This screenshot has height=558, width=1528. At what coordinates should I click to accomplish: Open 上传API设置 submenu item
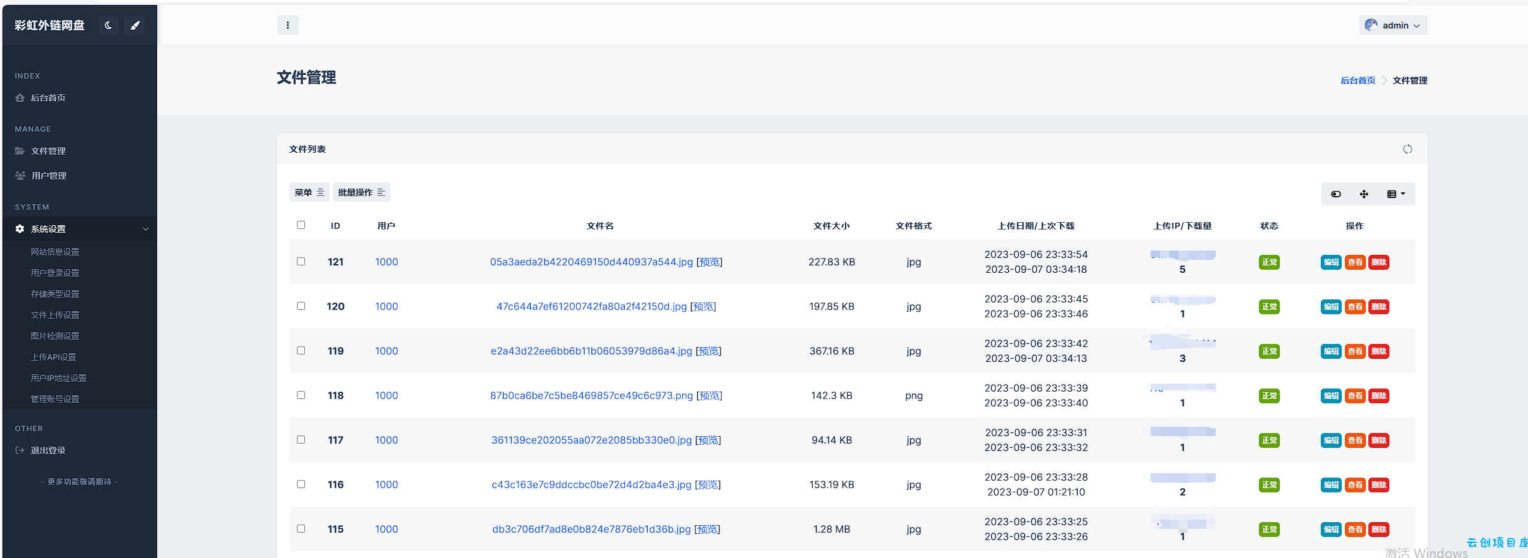54,357
